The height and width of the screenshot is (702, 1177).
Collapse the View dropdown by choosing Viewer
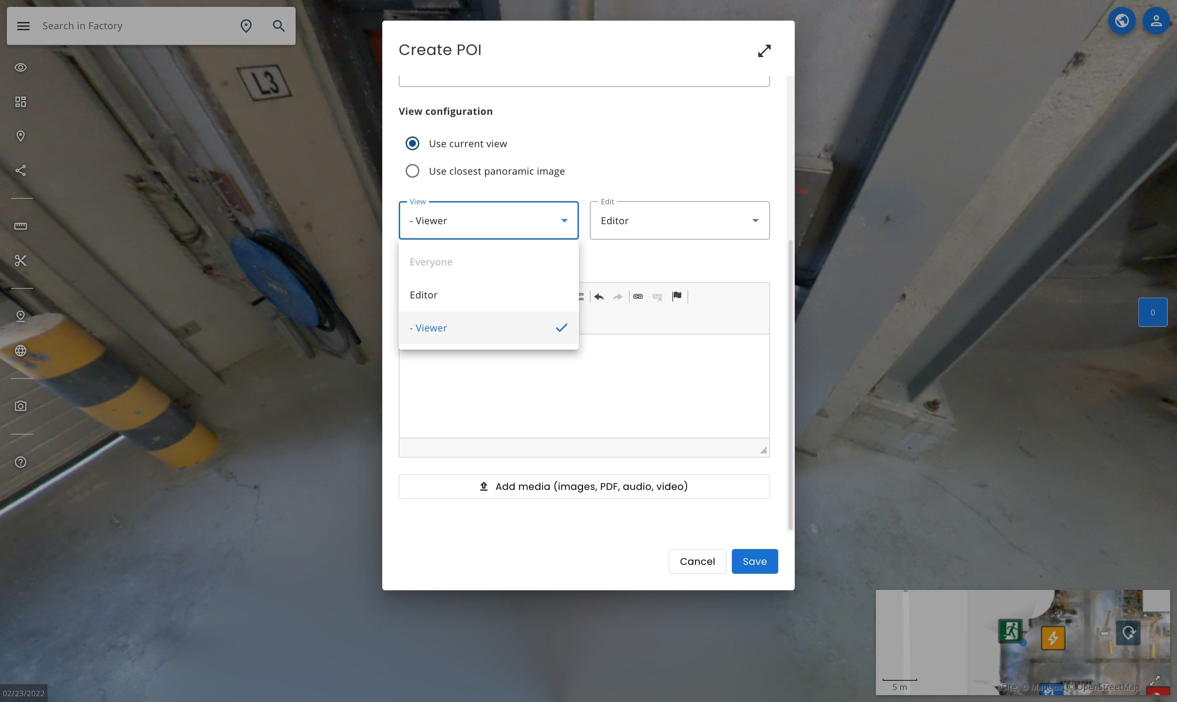pyautogui.click(x=428, y=327)
